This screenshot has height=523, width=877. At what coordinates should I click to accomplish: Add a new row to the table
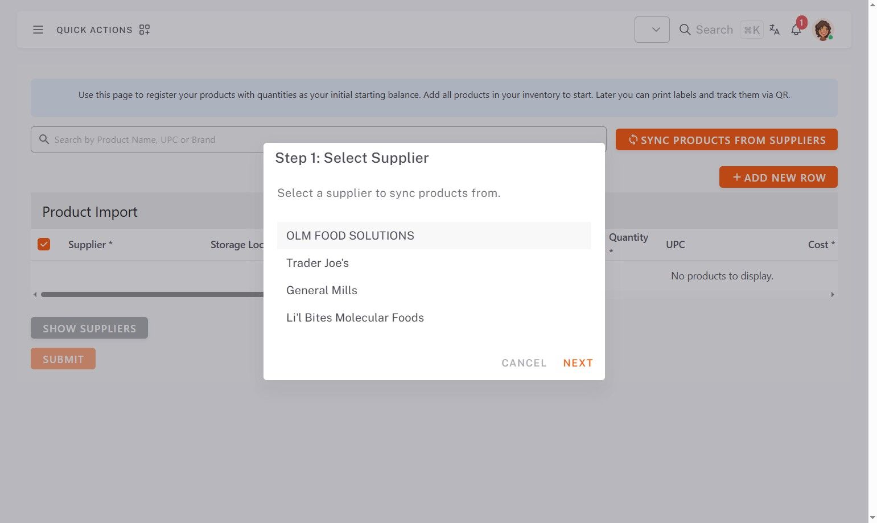(x=779, y=177)
